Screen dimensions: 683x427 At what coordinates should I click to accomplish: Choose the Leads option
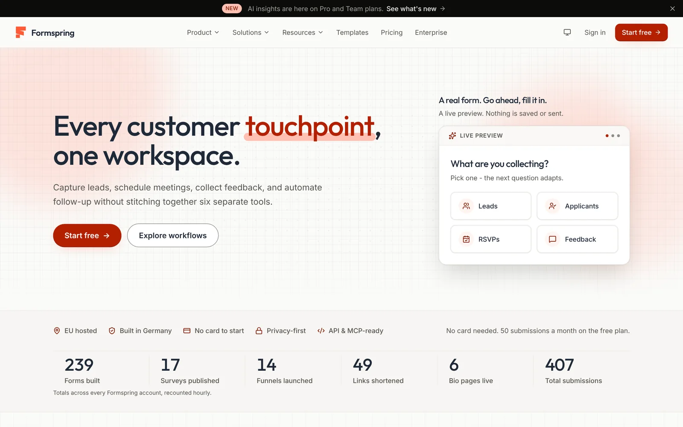(x=491, y=206)
